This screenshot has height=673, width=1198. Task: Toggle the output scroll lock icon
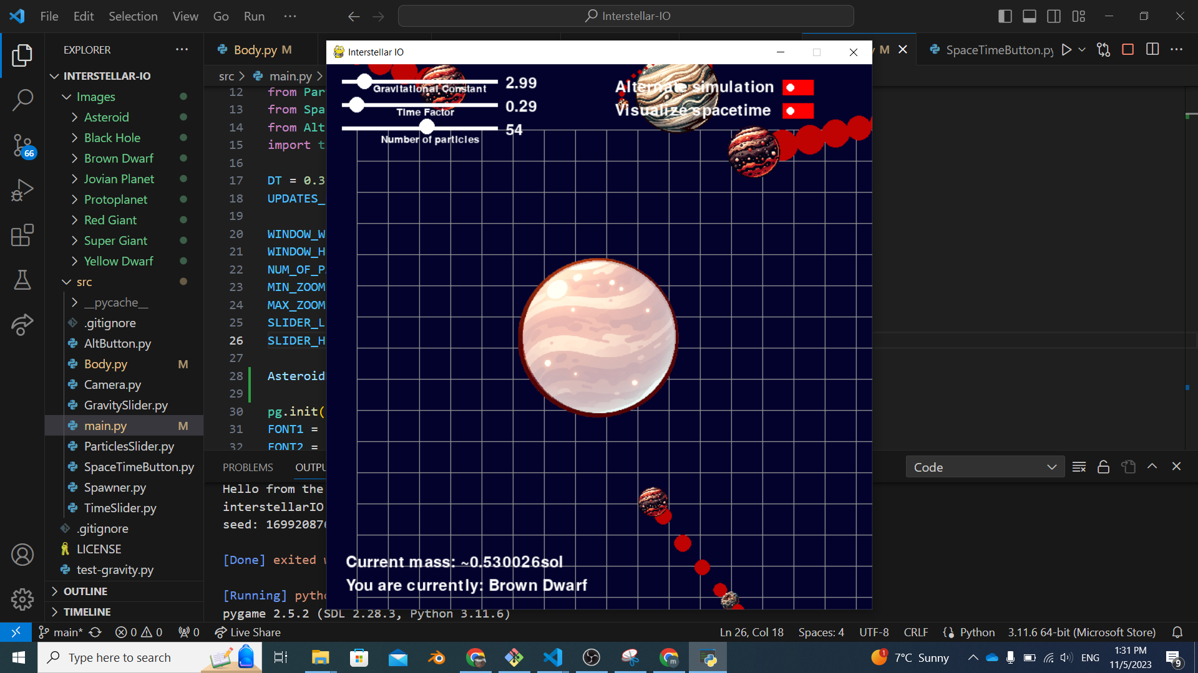pos(1103,467)
